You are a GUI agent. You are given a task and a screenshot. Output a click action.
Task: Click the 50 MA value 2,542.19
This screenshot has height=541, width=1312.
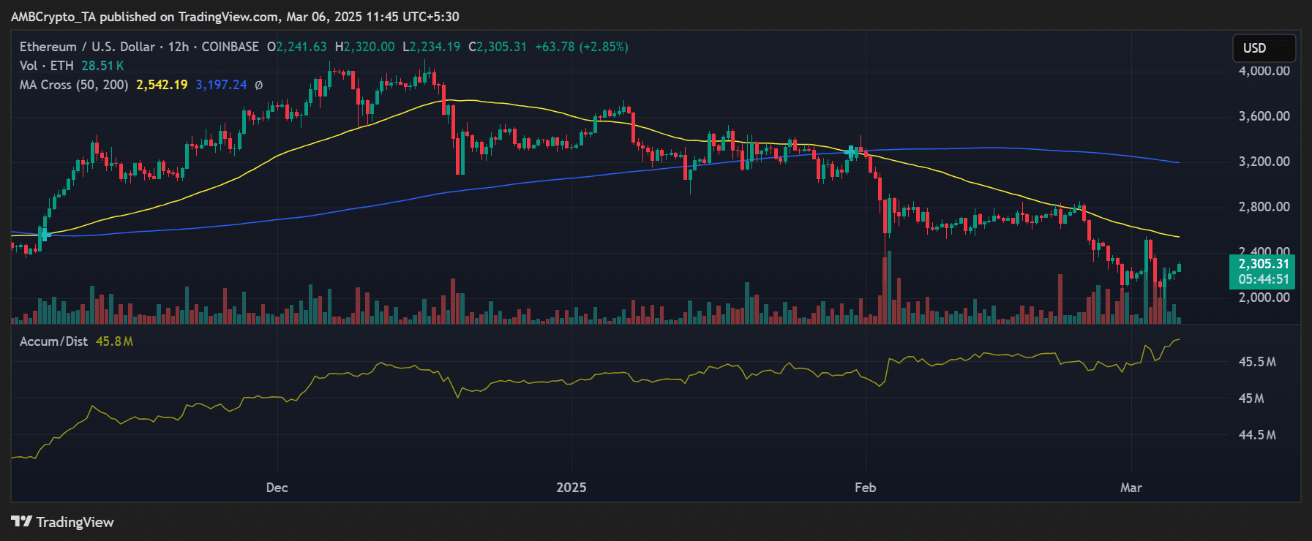click(x=162, y=85)
